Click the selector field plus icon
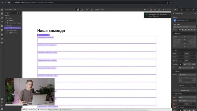The width and height of the screenshot is (197, 111). (x=175, y=20)
